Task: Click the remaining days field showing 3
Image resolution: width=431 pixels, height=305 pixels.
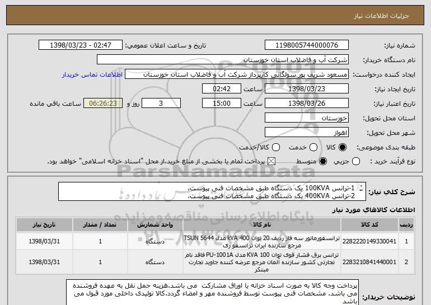Action: coord(161,104)
